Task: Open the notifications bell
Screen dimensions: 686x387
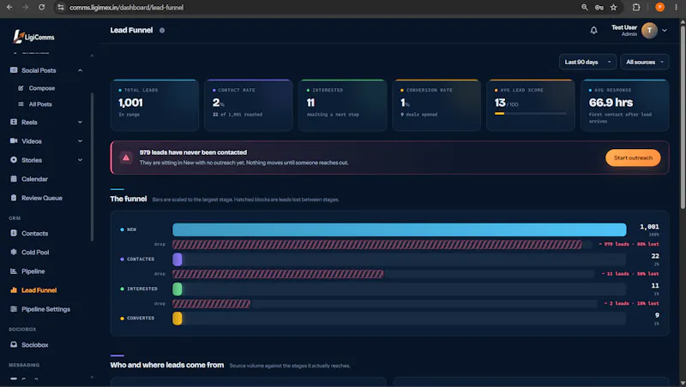Action: (x=593, y=30)
